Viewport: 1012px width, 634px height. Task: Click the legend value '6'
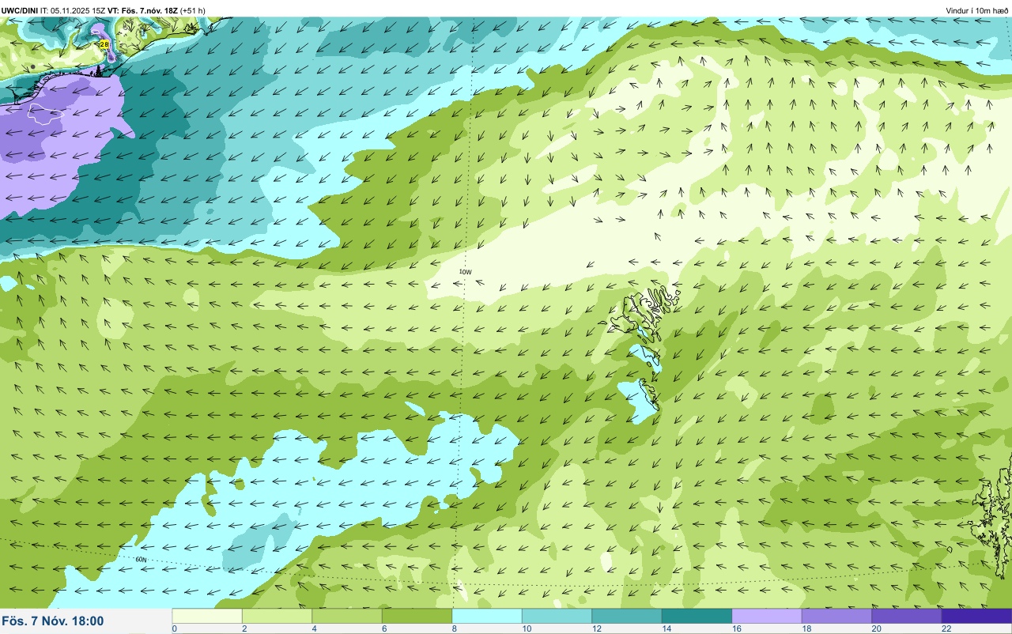[x=383, y=628]
